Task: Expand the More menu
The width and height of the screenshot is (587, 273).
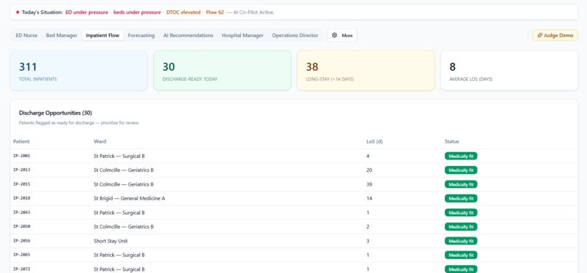Action: (342, 36)
